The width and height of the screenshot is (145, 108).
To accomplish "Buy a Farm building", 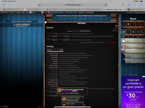I will 133,51.
